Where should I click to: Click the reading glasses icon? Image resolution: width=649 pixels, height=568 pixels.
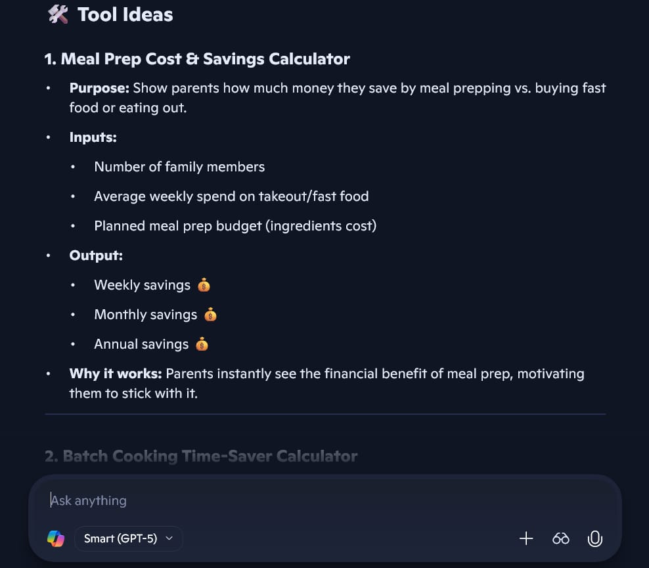pos(560,538)
